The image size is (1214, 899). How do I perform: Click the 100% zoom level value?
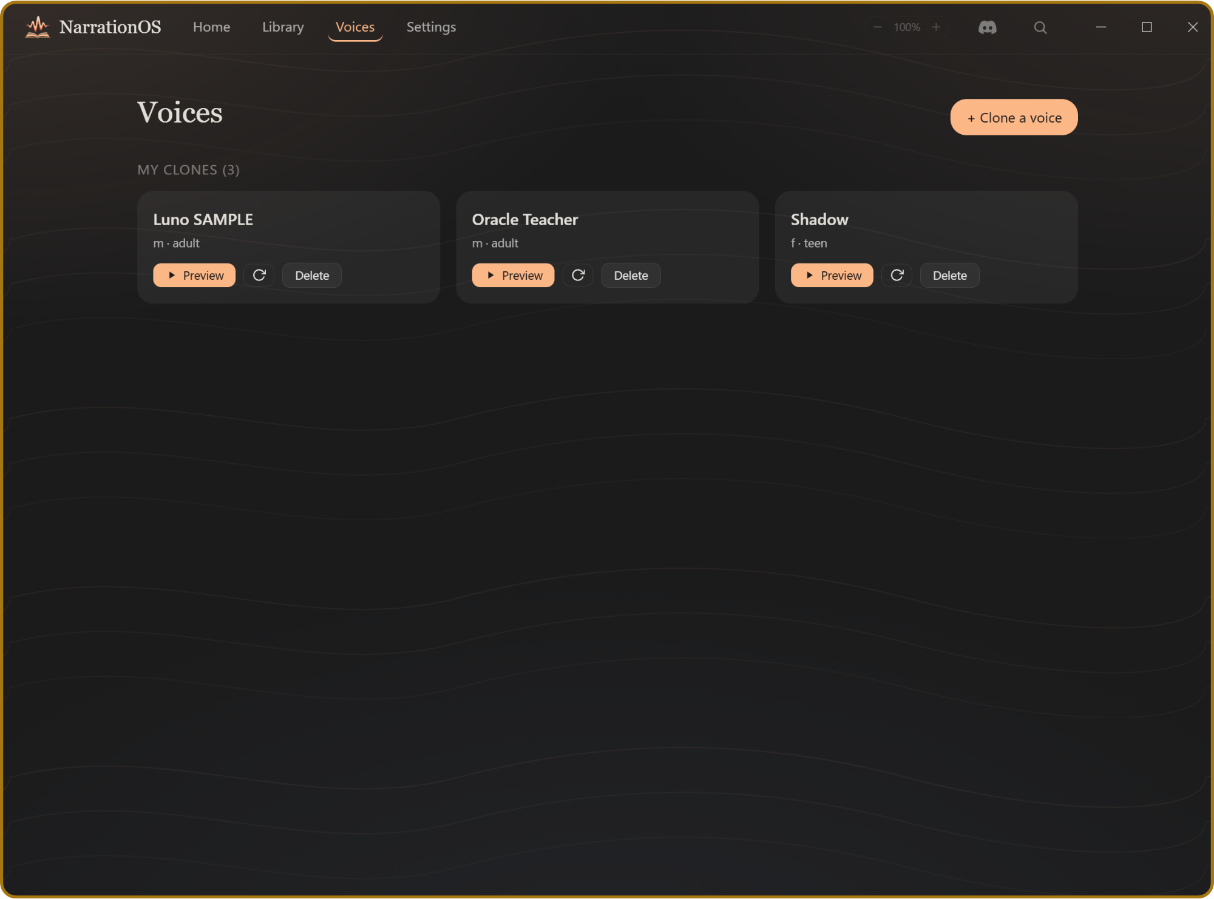point(907,27)
